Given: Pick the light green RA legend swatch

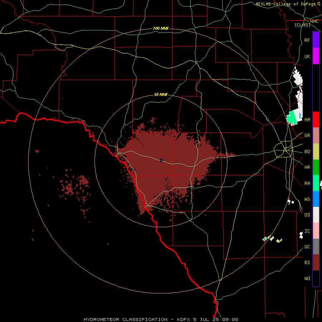Looking at the screenshot, I should (316, 183).
